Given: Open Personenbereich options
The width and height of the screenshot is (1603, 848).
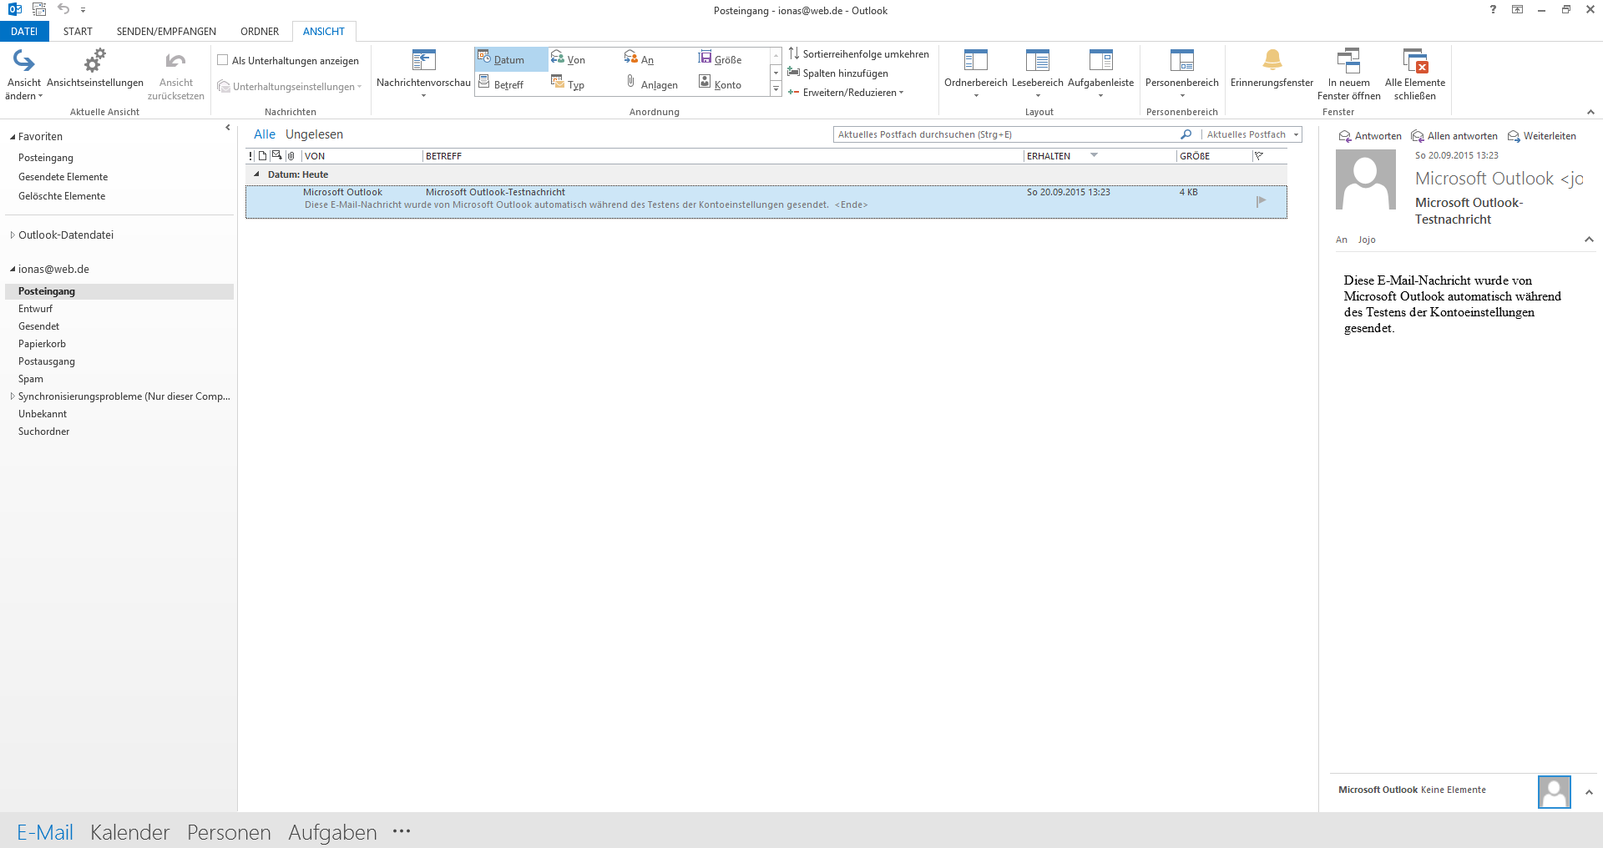Looking at the screenshot, I should [1181, 73].
